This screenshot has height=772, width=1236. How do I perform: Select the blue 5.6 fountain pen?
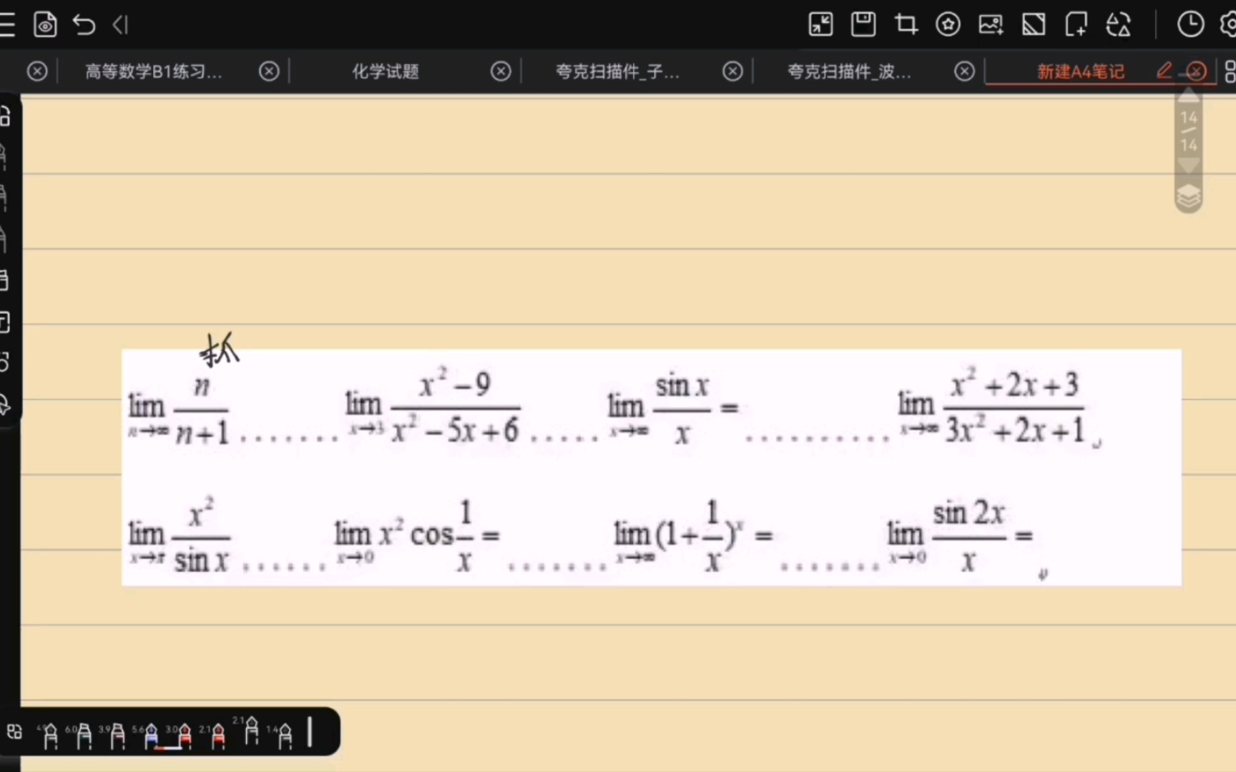(151, 735)
